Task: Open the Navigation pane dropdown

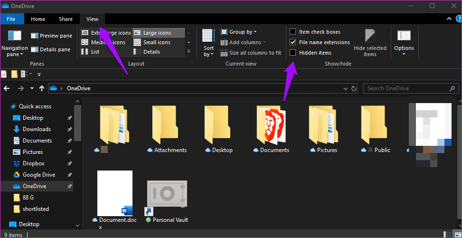Action: pyautogui.click(x=14, y=43)
